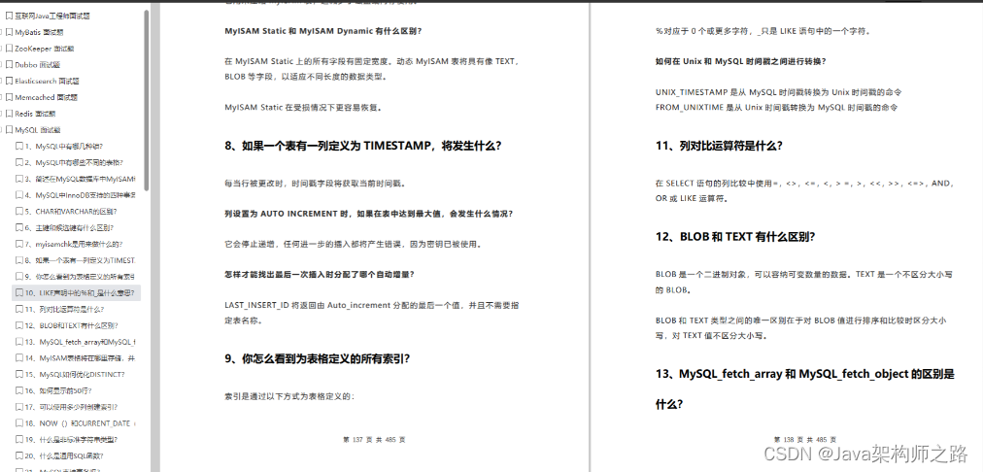Click bold text 列设置为 AUTO INCREMENT 时

point(369,213)
